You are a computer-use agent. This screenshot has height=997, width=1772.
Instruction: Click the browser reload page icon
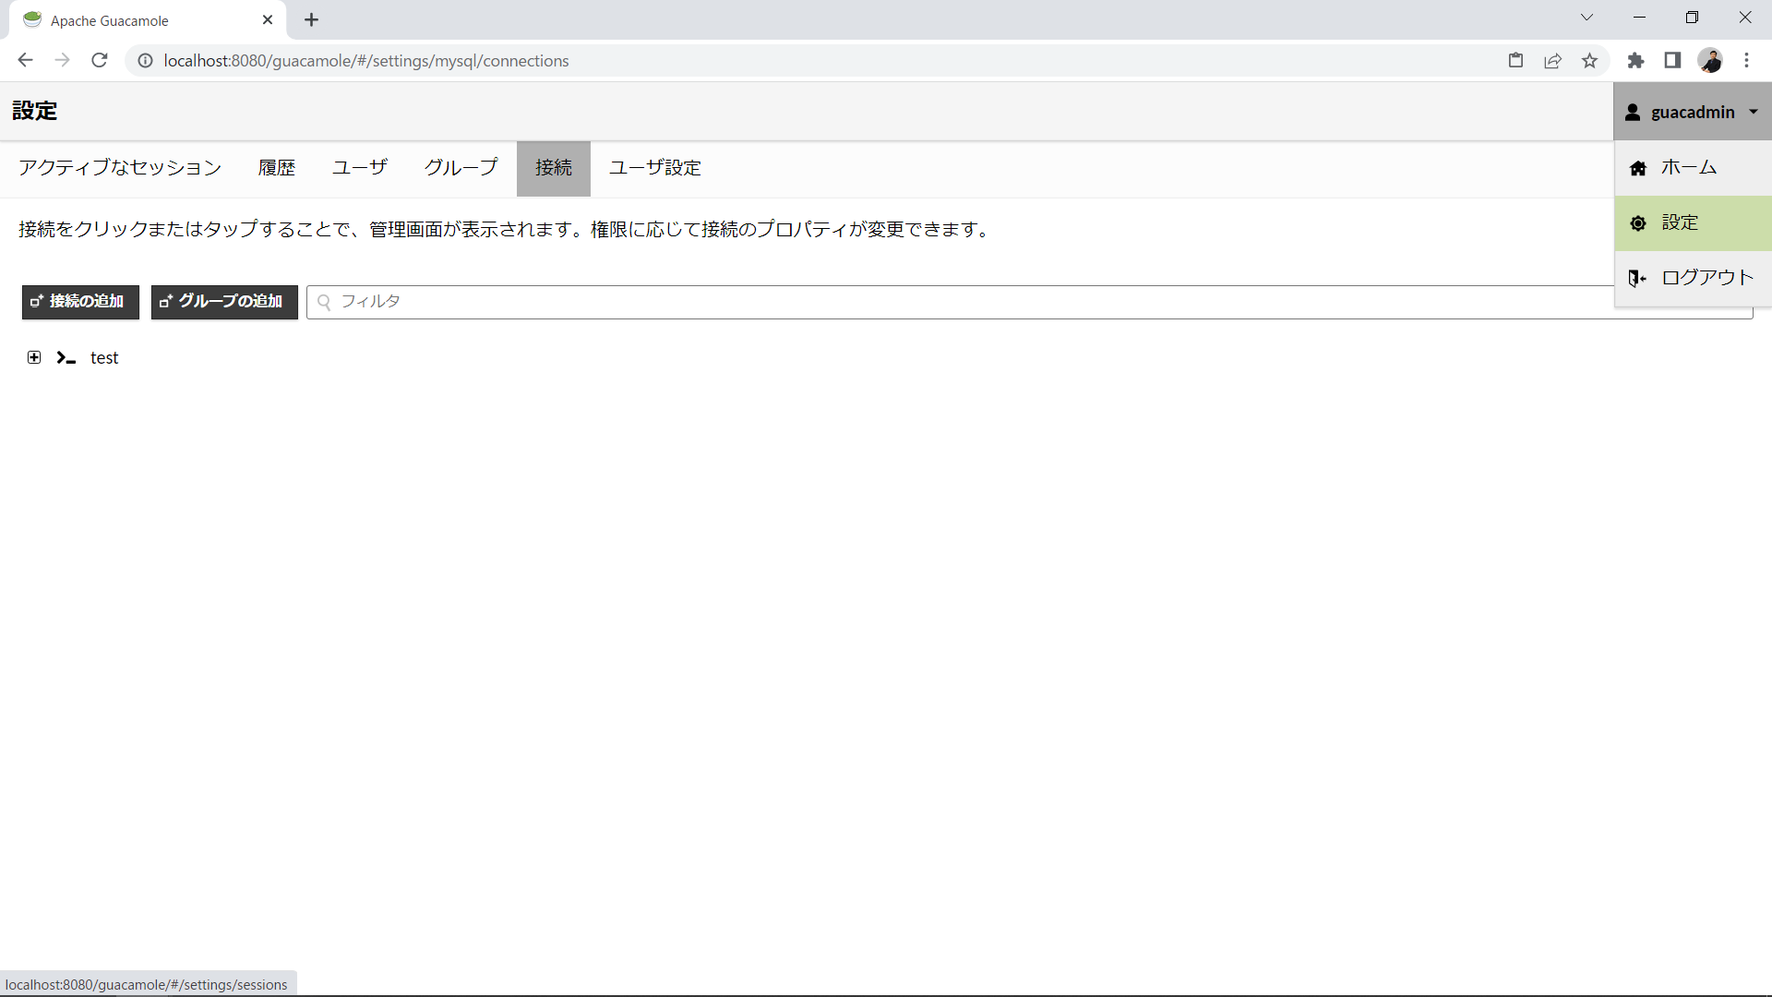[x=100, y=61]
